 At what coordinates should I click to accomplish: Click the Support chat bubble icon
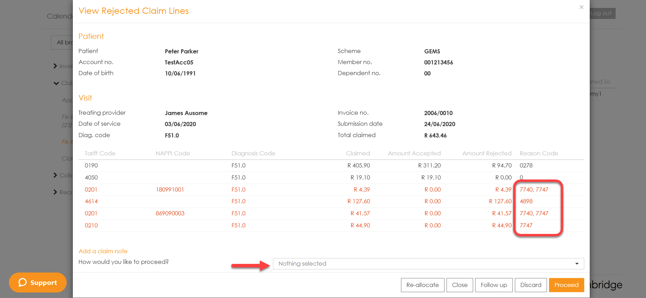(x=23, y=282)
